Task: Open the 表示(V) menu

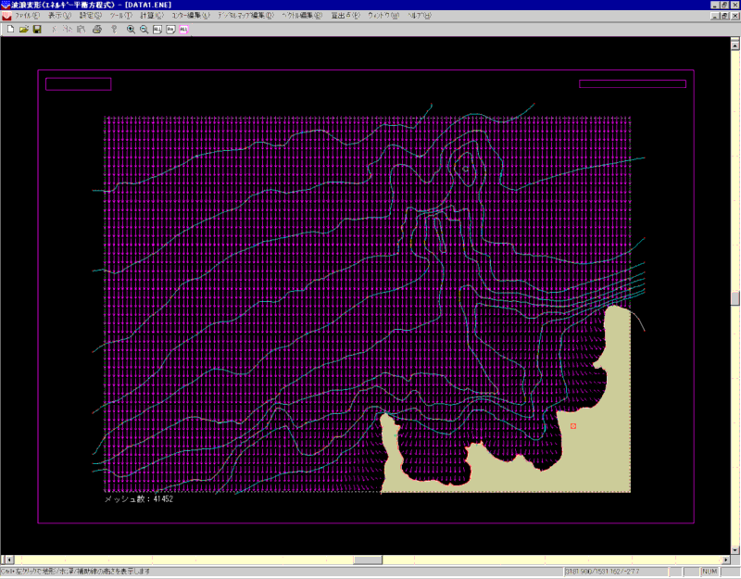Action: 59,17
